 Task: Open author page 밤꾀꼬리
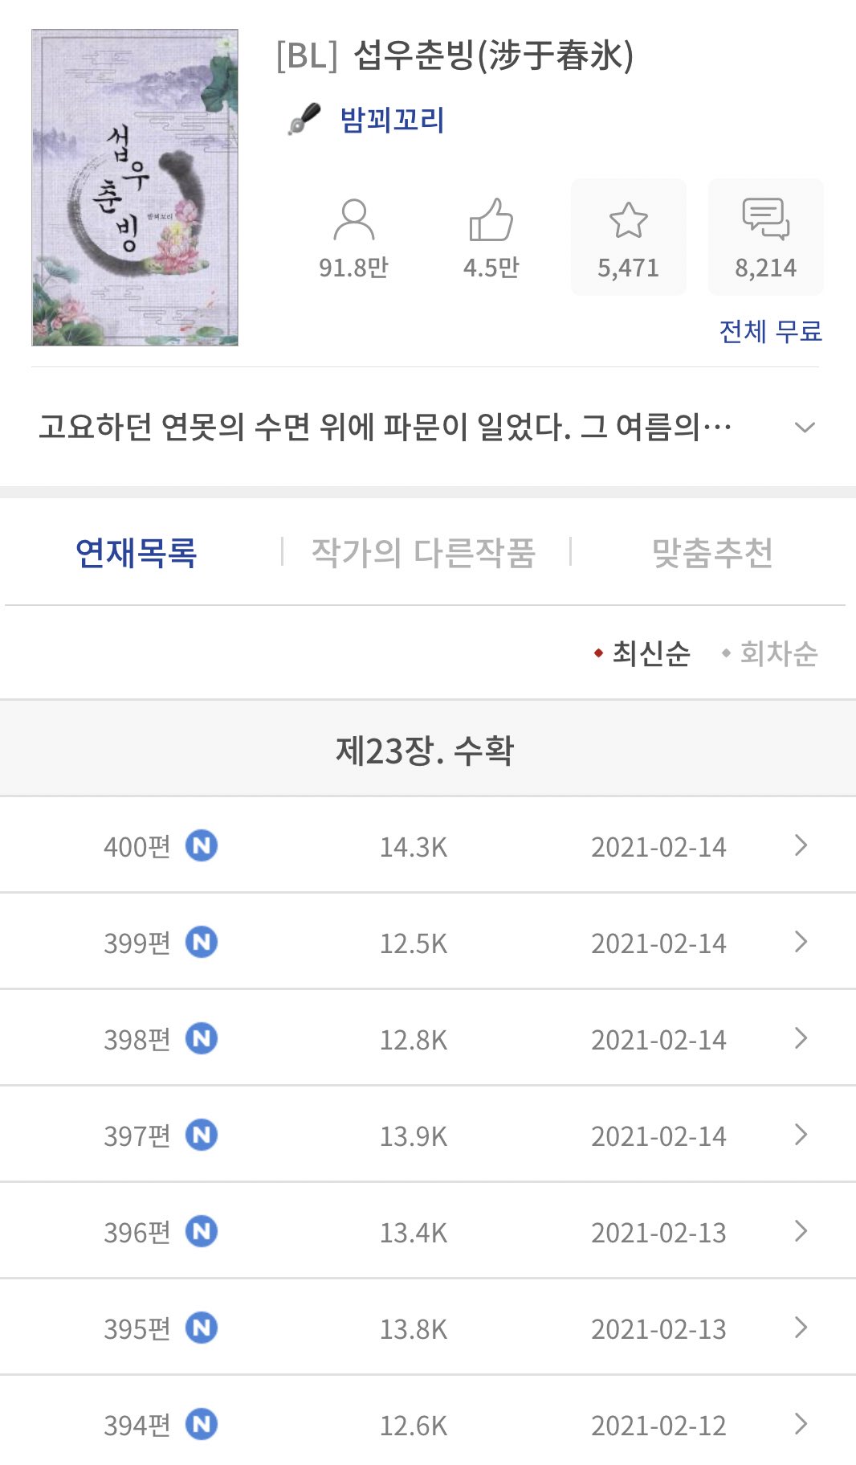pyautogui.click(x=393, y=120)
